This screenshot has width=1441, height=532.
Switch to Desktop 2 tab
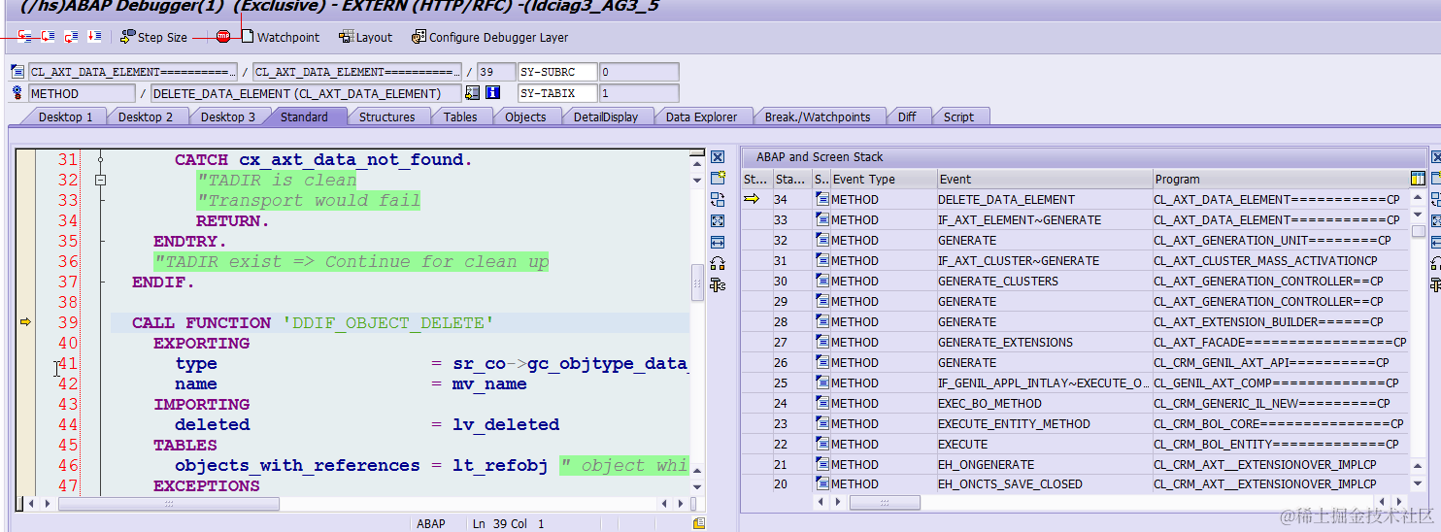tap(146, 116)
